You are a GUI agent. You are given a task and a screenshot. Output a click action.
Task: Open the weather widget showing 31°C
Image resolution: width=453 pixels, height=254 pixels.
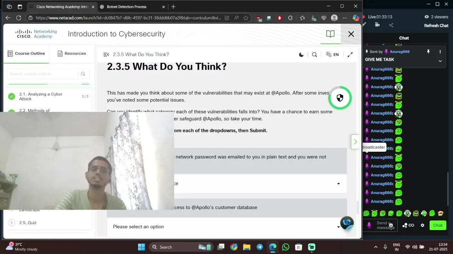[x=21, y=247]
